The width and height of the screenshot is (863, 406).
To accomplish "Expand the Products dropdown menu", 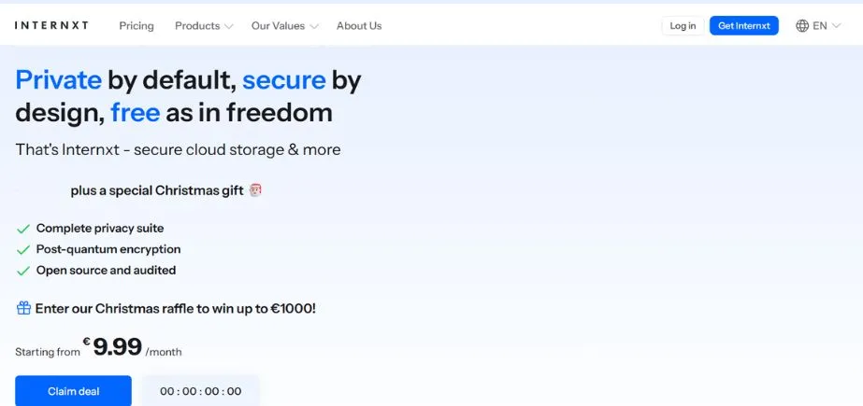I will click(x=204, y=26).
